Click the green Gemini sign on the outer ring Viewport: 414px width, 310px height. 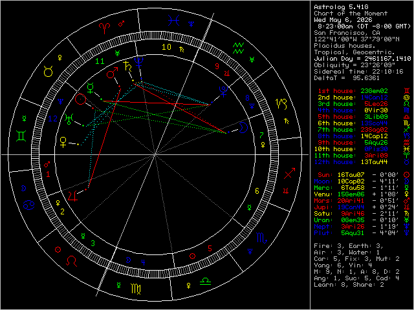(x=21, y=136)
